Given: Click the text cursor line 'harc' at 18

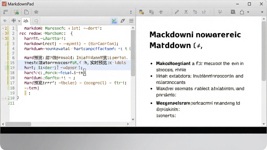Looking at the screenshot, I should pyautogui.click(x=55, y=73).
